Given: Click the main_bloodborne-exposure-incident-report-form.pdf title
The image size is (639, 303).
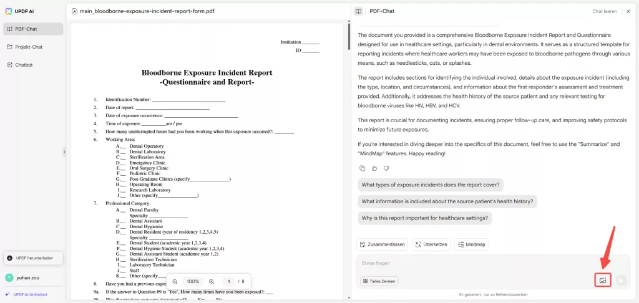Looking at the screenshot, I should click(147, 11).
